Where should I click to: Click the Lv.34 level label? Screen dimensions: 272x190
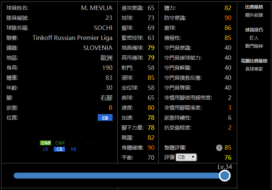click(x=225, y=167)
